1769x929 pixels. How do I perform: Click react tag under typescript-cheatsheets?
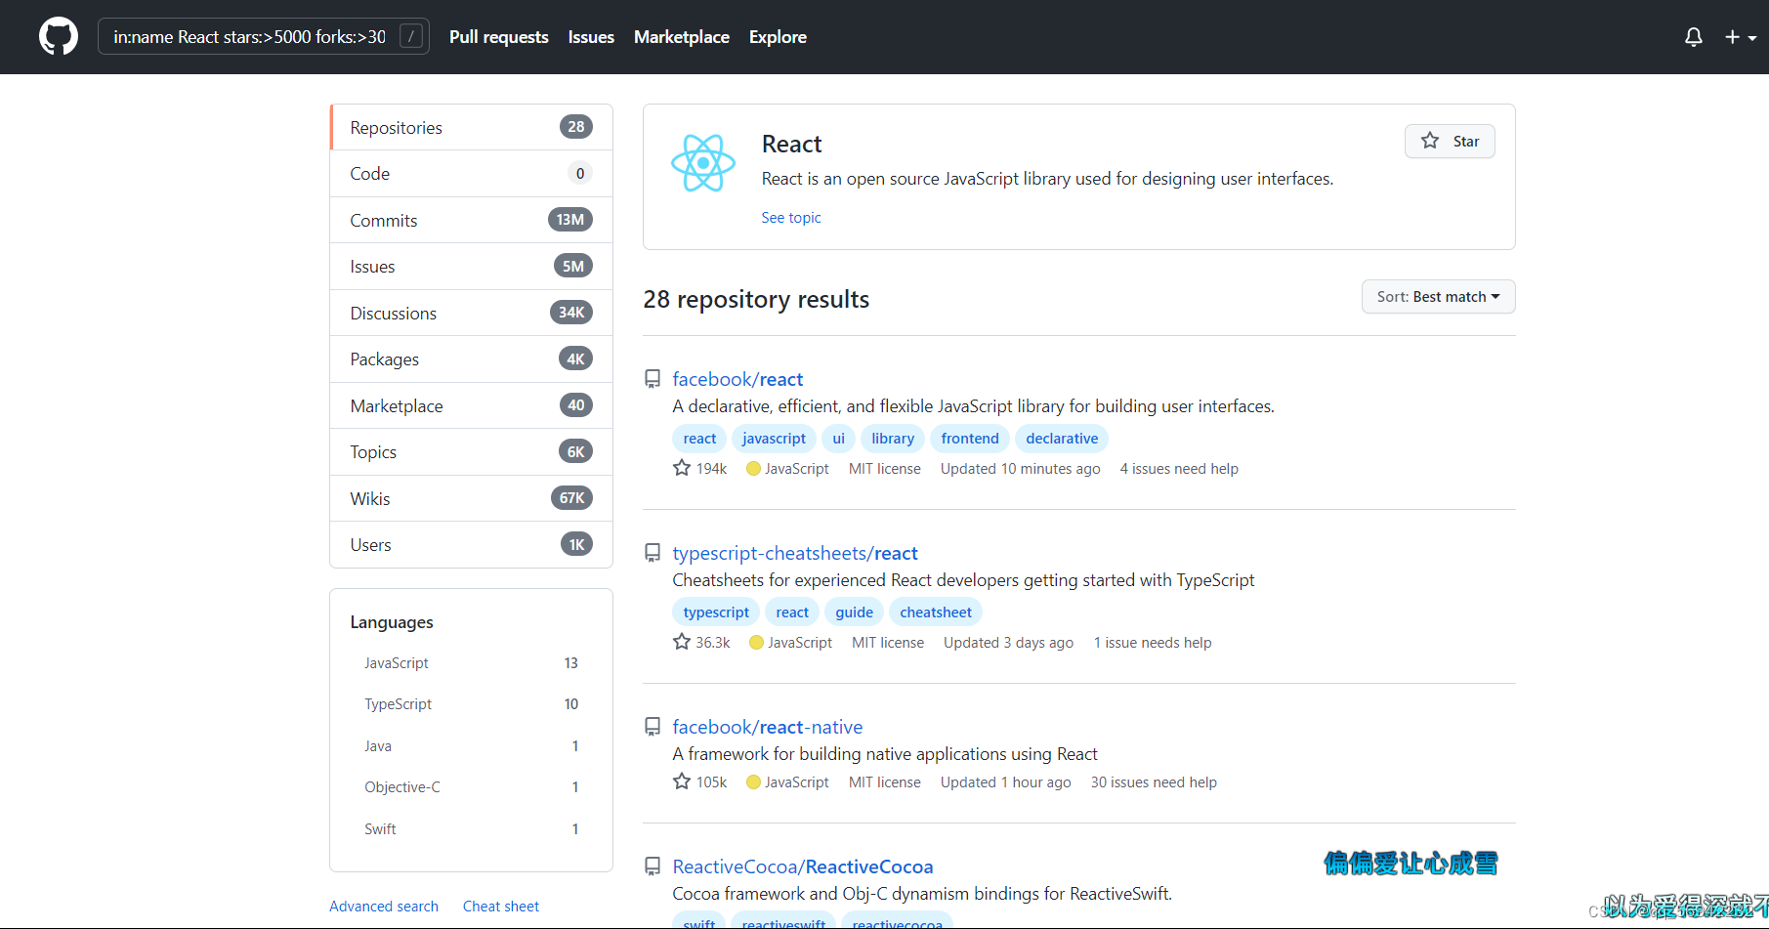792,612
